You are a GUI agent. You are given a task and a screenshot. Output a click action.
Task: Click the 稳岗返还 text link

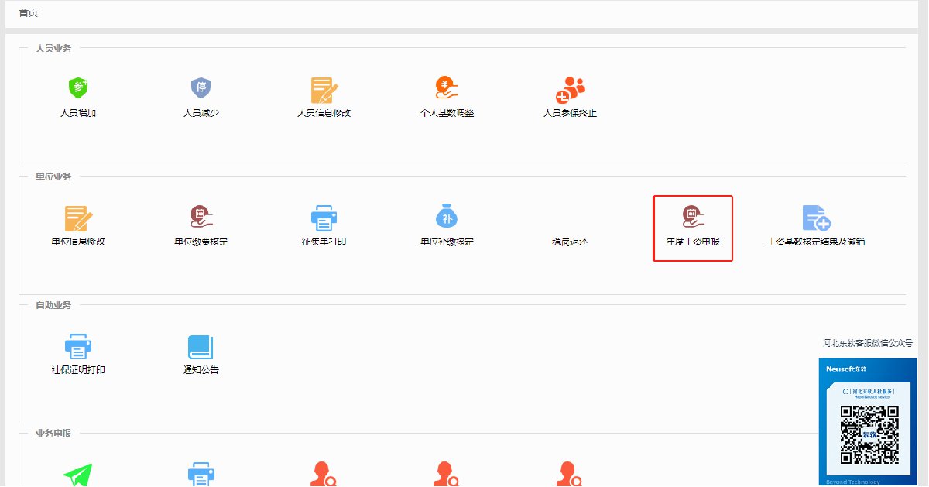coord(570,242)
